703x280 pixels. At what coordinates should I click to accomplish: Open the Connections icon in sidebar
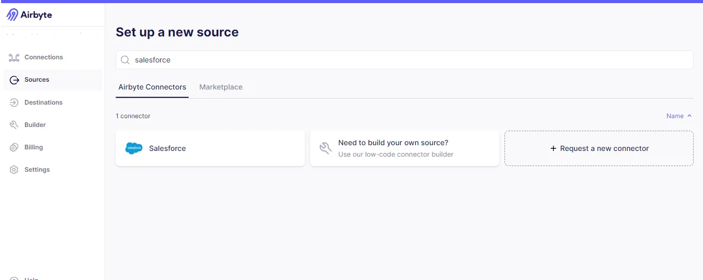pyautogui.click(x=14, y=57)
